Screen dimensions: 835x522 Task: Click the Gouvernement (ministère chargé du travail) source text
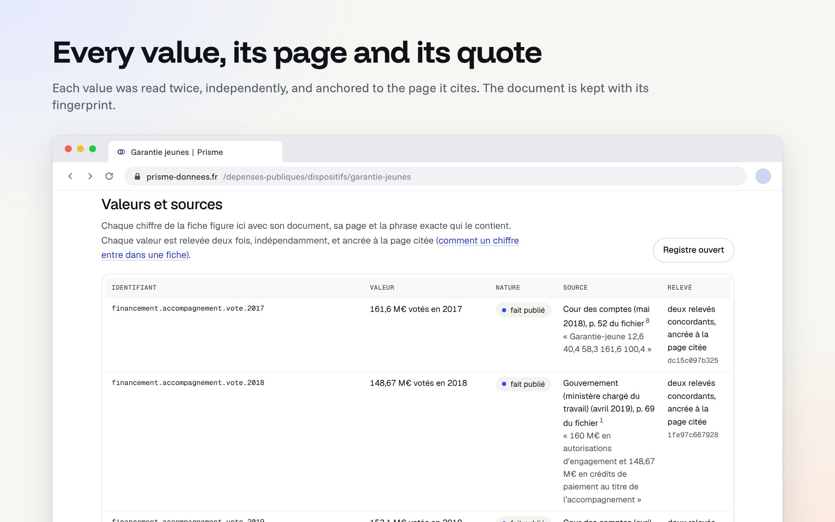click(609, 403)
